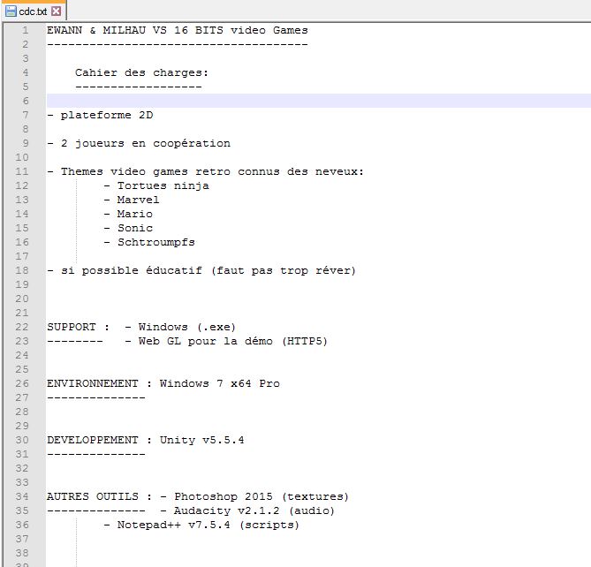Place cursor on the highlighted empty line 6
Screen dimensions: 591x567
[x=265, y=101]
